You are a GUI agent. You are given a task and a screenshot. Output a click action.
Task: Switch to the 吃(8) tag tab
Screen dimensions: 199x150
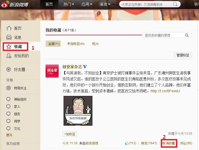pyautogui.click(x=95, y=44)
